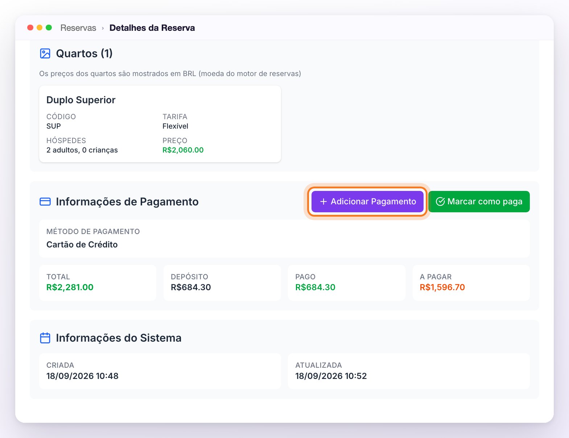Click the Depósito amount R$684.30
Viewport: 569px width, 438px height.
coord(191,287)
